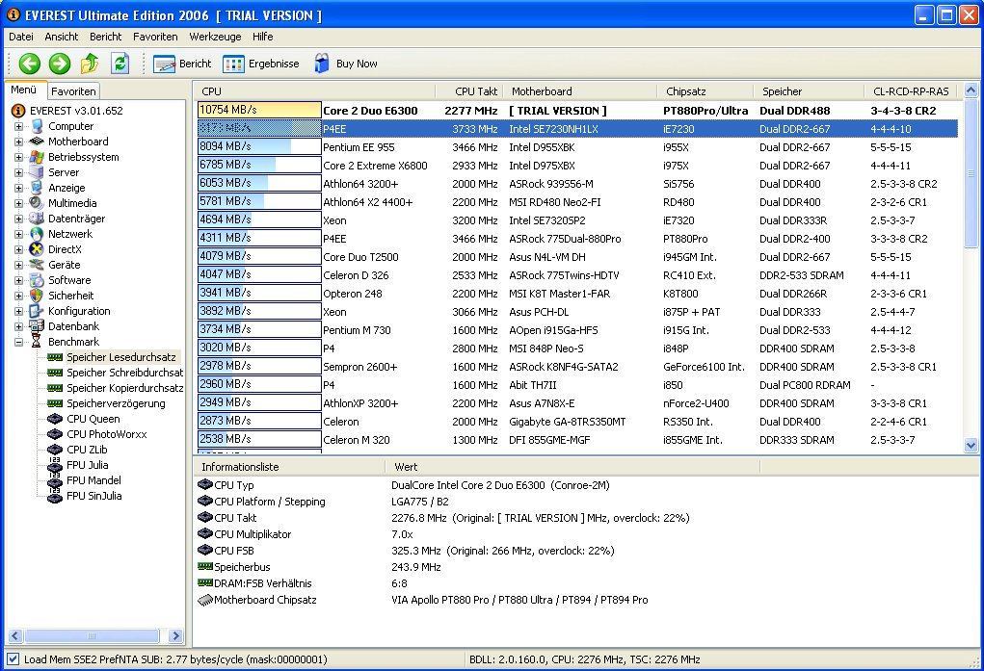The image size is (984, 671).
Task: Expand the Betriebssystem tree node
Action: 19,158
